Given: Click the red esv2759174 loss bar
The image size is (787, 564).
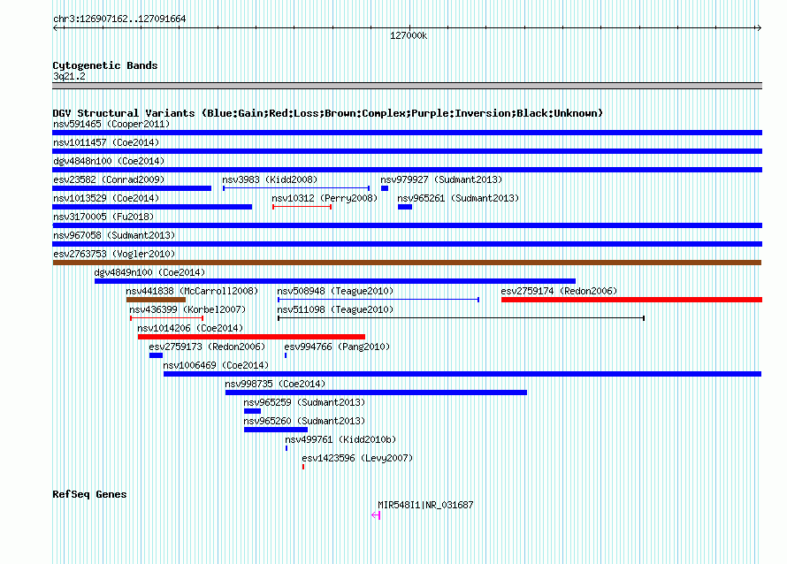Looking at the screenshot, I should (632, 300).
